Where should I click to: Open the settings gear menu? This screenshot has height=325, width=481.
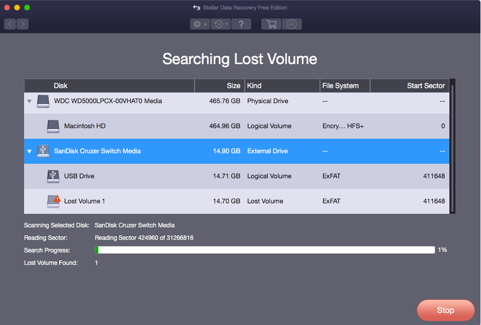click(x=200, y=24)
